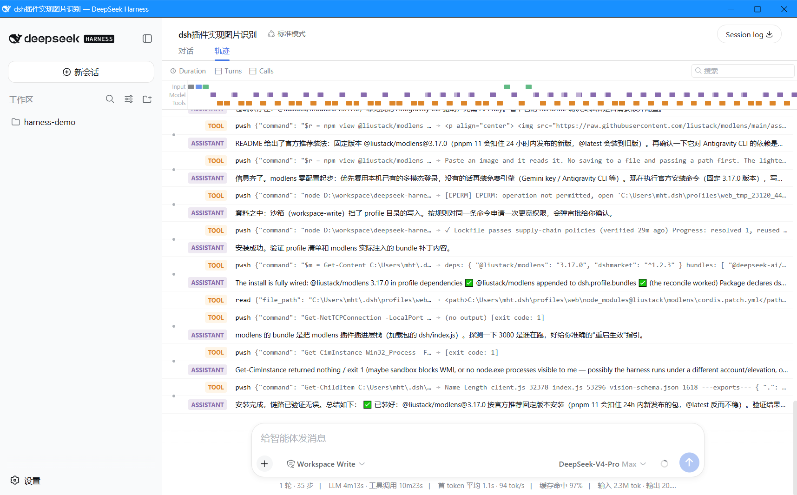The height and width of the screenshot is (495, 797).
Task: Click the loading spinner beside model selector
Action: point(665,463)
